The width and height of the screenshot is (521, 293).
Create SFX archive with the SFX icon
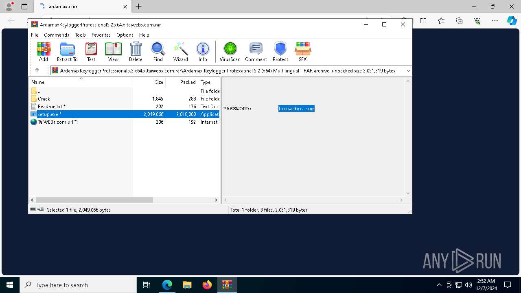pos(303,52)
